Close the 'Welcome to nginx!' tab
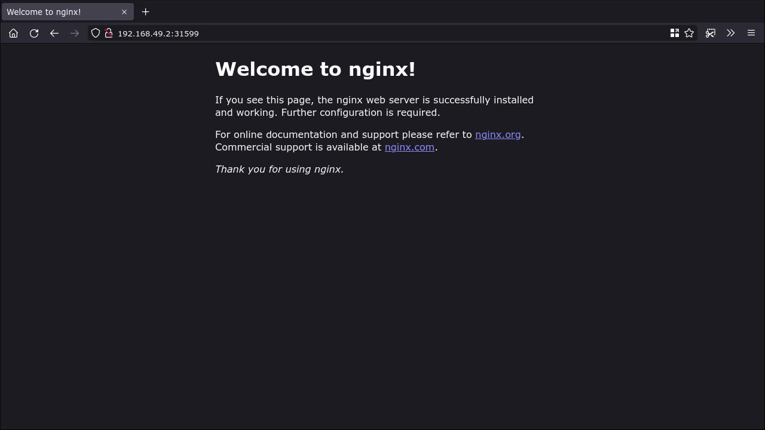The image size is (765, 430). 124,12
